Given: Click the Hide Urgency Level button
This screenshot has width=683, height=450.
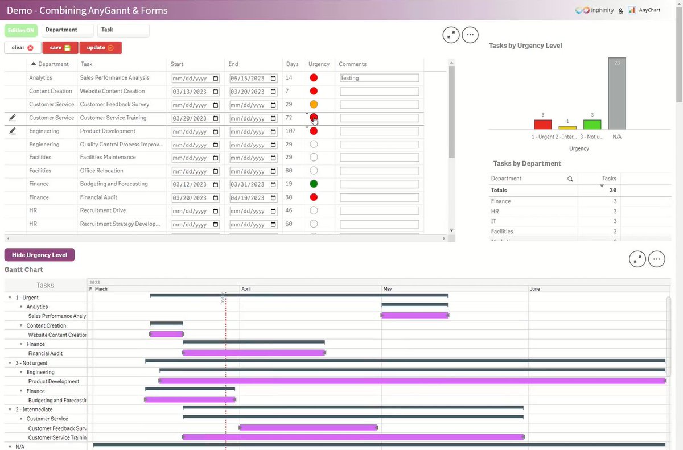Looking at the screenshot, I should [39, 254].
